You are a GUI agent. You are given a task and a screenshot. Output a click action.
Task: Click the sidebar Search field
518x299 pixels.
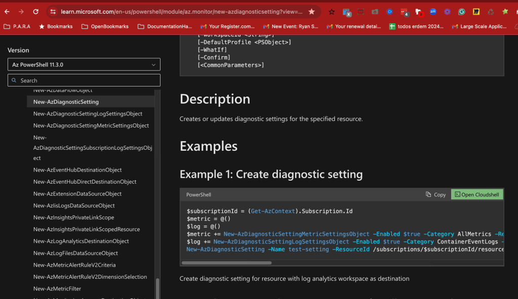click(x=84, y=80)
